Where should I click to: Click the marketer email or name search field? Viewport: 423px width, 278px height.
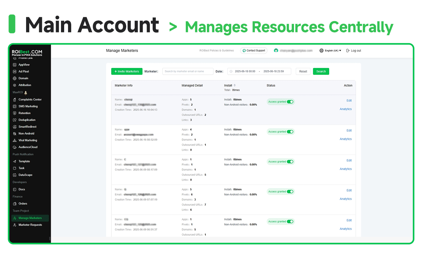coord(188,72)
